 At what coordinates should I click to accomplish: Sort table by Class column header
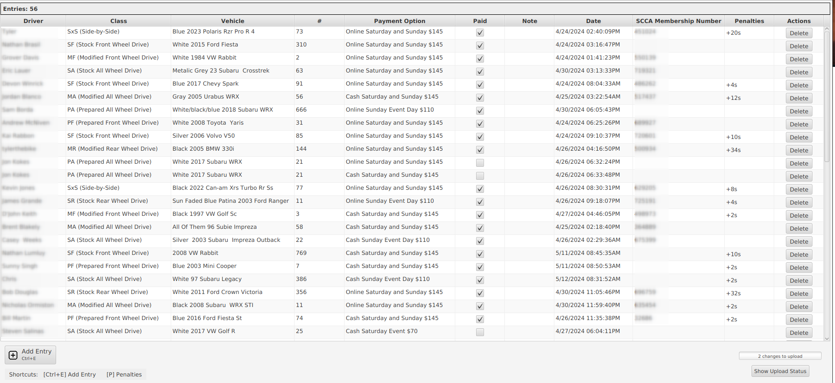click(119, 21)
